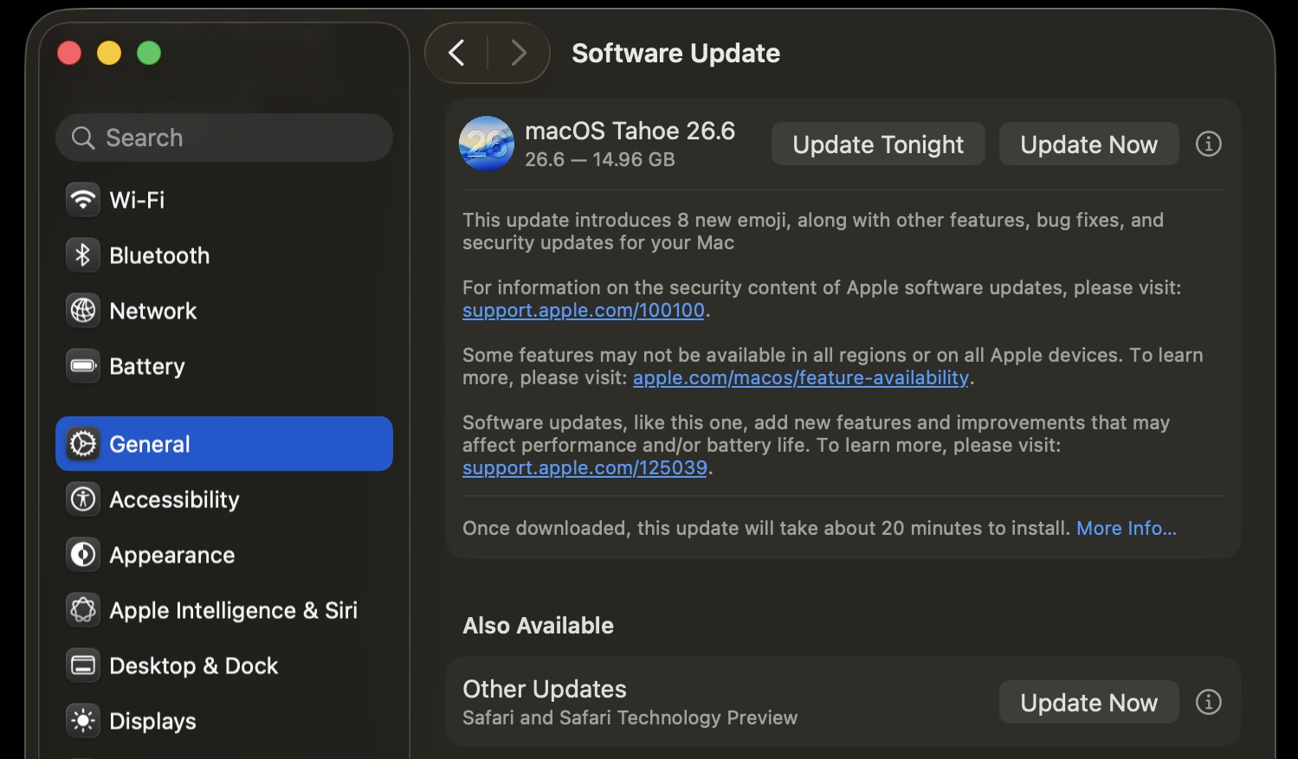Screen dimensions: 1298x759
Task: Click the macOS Tahoe 26 logo icon
Action: coord(487,144)
